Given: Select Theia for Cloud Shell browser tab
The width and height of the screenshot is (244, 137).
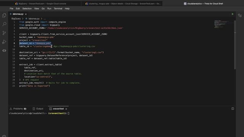Looking at the screenshot, I should pyautogui.click(x=203, y=3).
